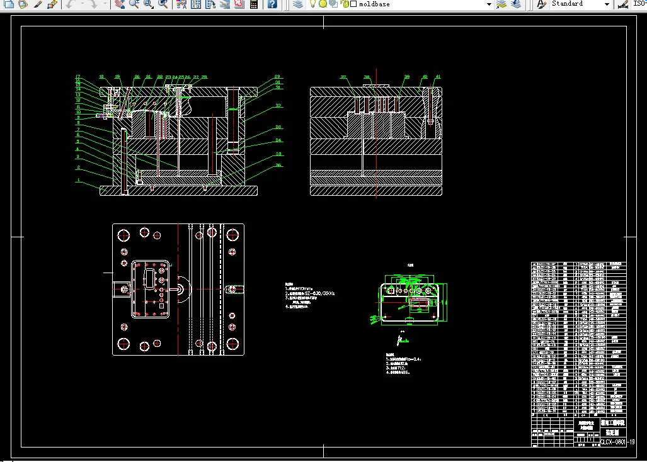Image resolution: width=647 pixels, height=462 pixels.
Task: Open the Help question mark icon
Action: coord(272,4)
